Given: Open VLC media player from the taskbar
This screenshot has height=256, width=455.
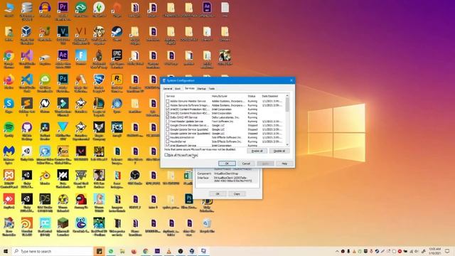Looking at the screenshot, I should coord(168,251).
